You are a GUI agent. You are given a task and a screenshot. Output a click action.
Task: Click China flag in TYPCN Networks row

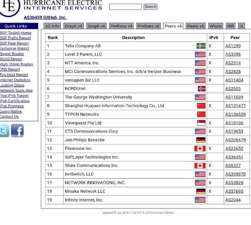201,114
